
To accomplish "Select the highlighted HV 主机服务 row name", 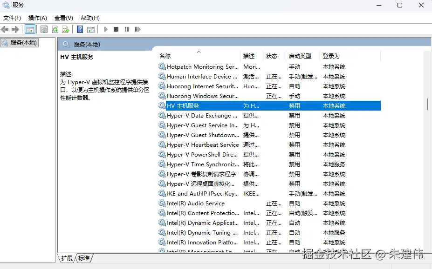I will 183,106.
